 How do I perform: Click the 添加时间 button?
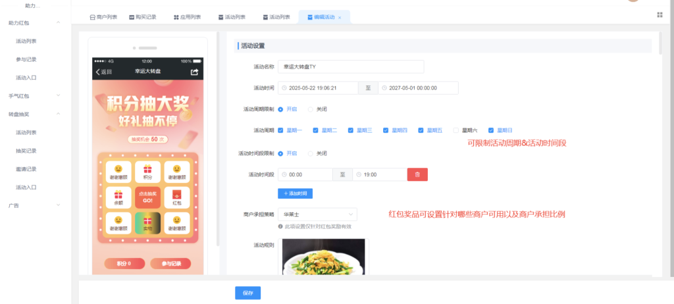295,193
